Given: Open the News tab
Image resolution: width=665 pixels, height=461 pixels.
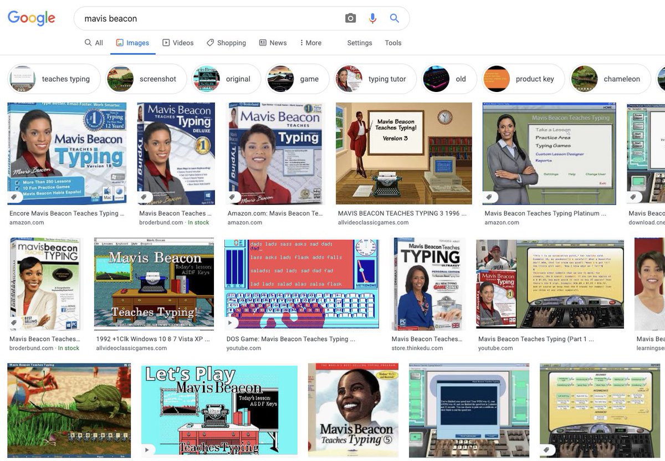Looking at the screenshot, I should tap(273, 43).
